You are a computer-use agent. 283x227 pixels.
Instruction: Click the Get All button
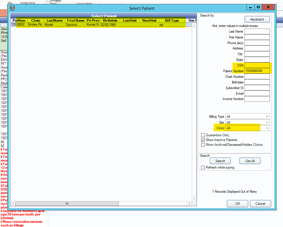(x=250, y=161)
